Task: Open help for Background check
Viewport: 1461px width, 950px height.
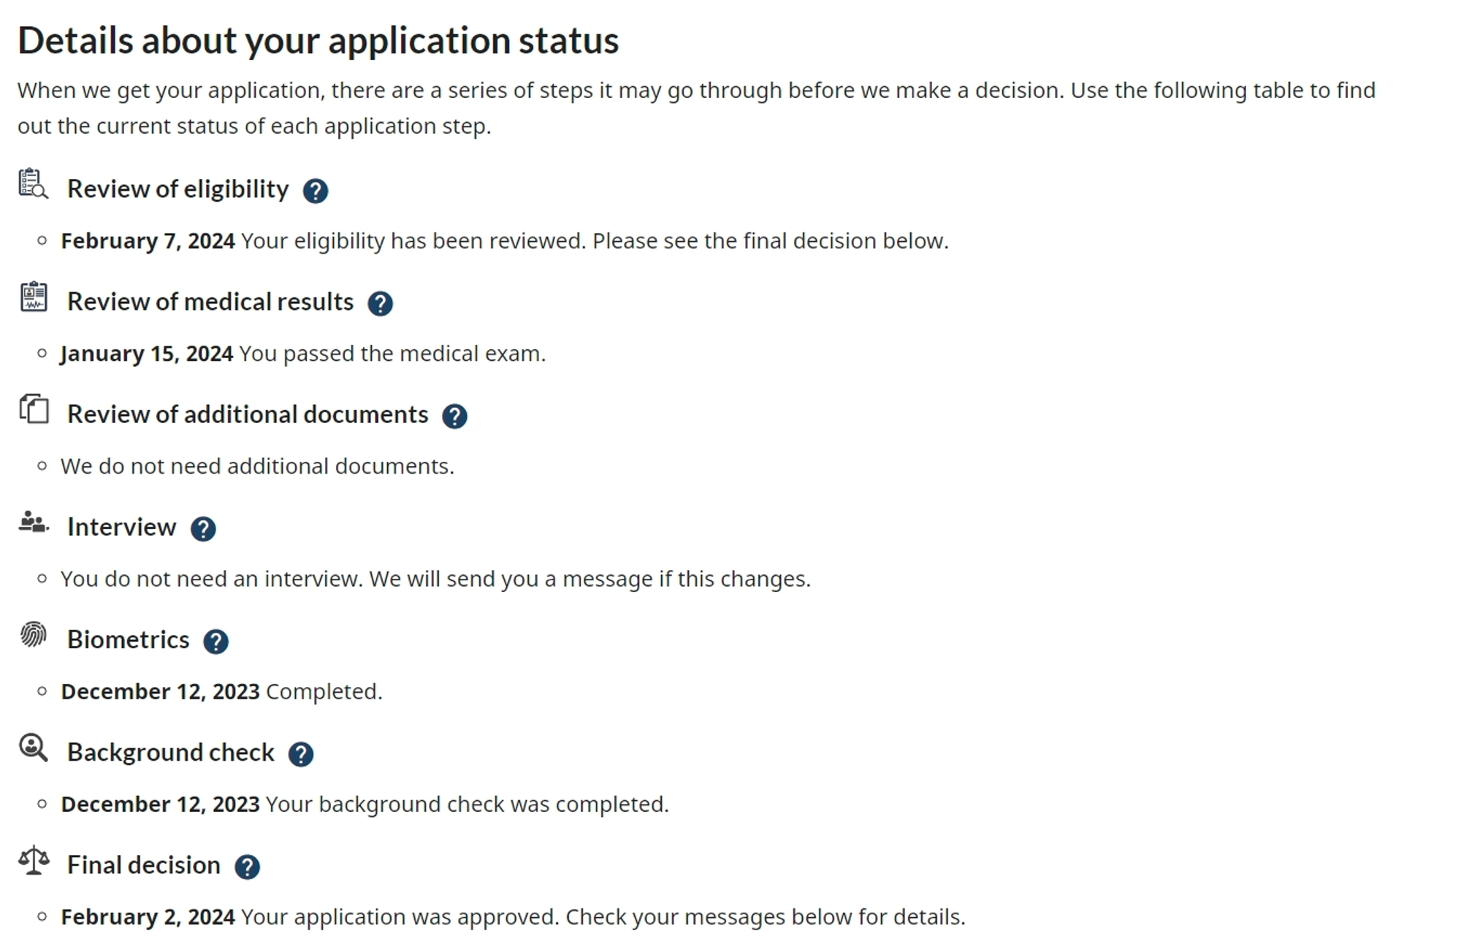Action: [x=300, y=753]
